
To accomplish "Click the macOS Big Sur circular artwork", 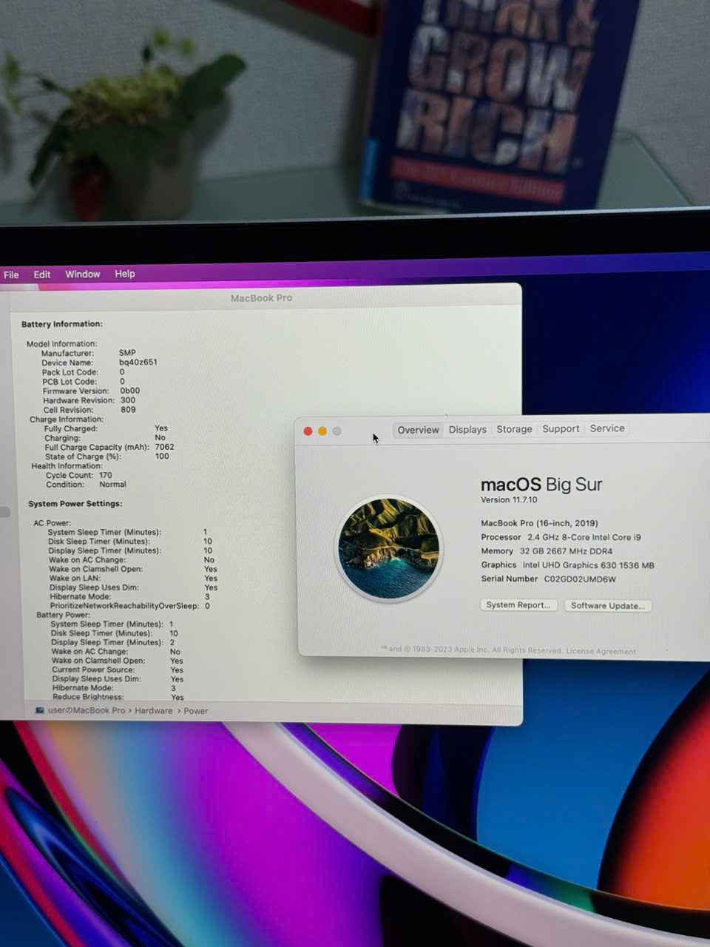I will click(x=389, y=548).
